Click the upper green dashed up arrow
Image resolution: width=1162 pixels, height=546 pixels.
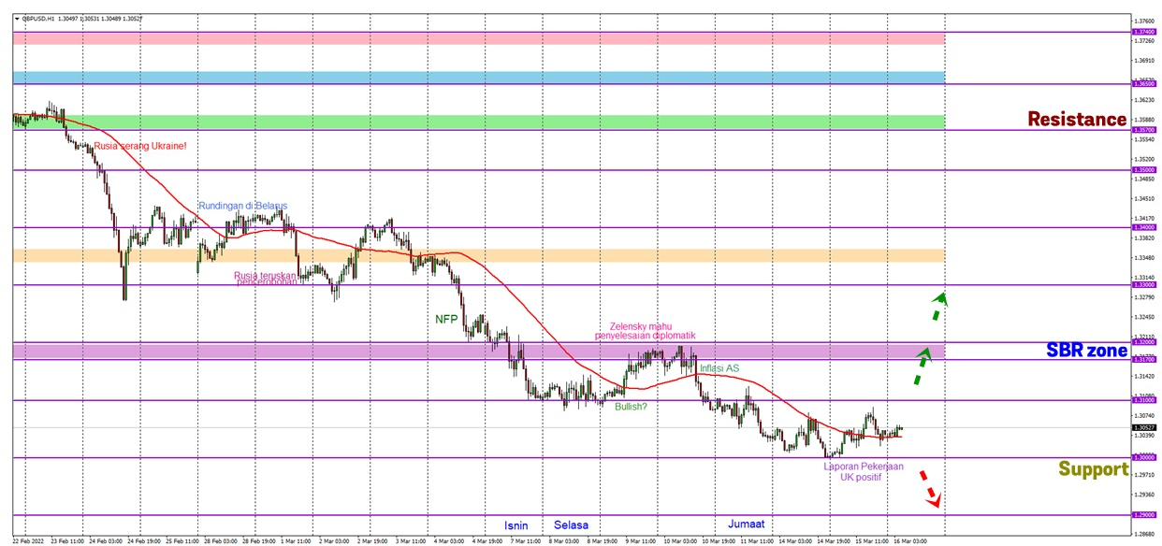pos(938,306)
